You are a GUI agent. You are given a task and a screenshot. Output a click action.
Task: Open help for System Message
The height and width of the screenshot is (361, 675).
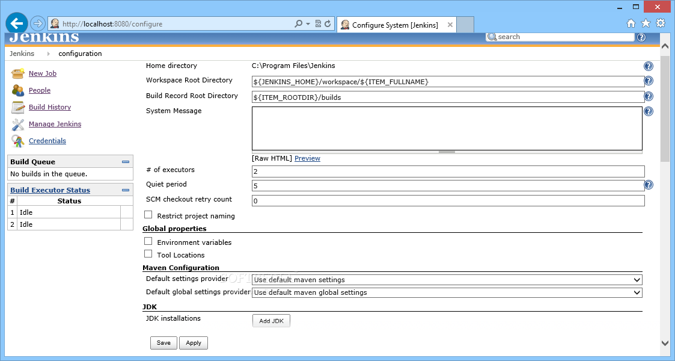pos(649,111)
